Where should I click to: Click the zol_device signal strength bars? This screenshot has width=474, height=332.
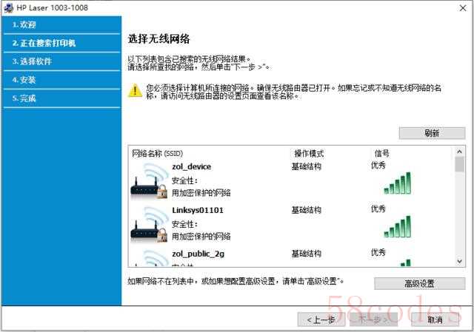click(398, 183)
